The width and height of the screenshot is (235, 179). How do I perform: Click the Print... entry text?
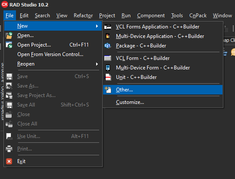click(x=25, y=149)
